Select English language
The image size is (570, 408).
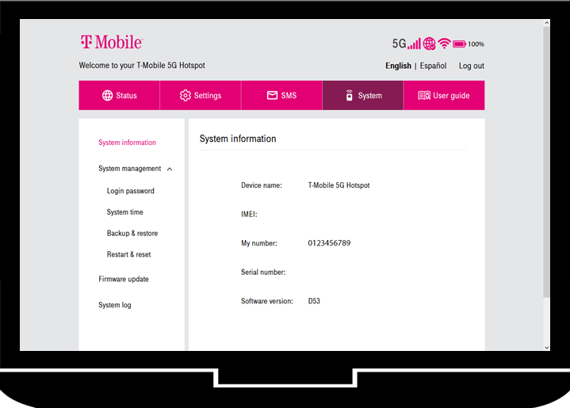398,66
